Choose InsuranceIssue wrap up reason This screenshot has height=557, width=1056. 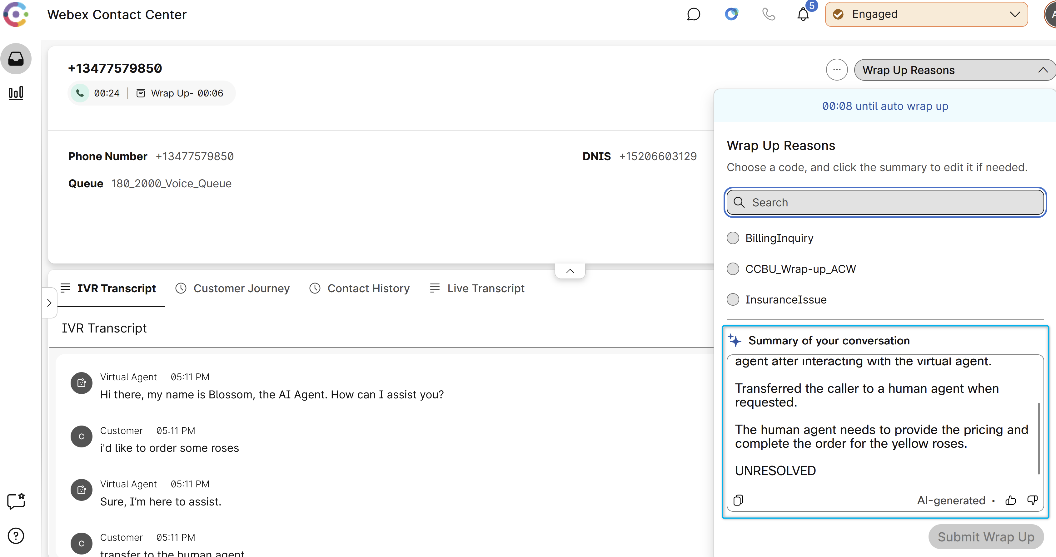(733, 299)
